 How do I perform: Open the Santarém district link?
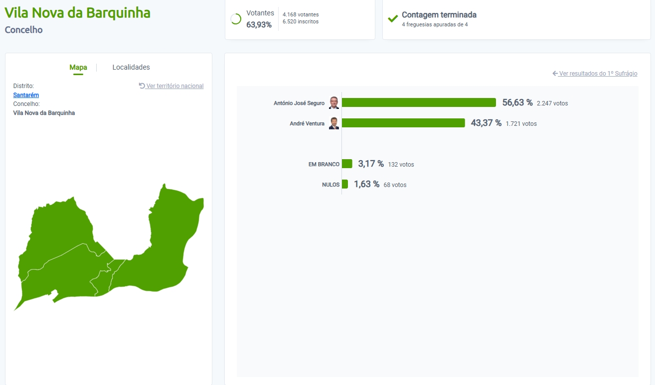click(26, 95)
